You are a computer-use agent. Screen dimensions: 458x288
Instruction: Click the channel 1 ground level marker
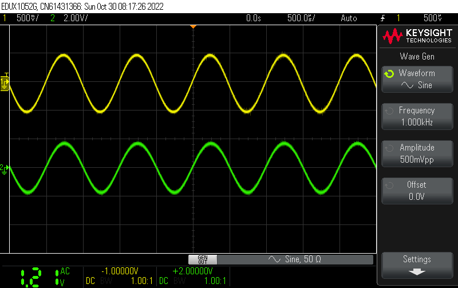point(5,84)
